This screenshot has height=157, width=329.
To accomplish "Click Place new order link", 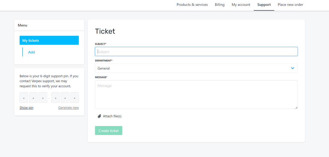I will pyautogui.click(x=291, y=5).
